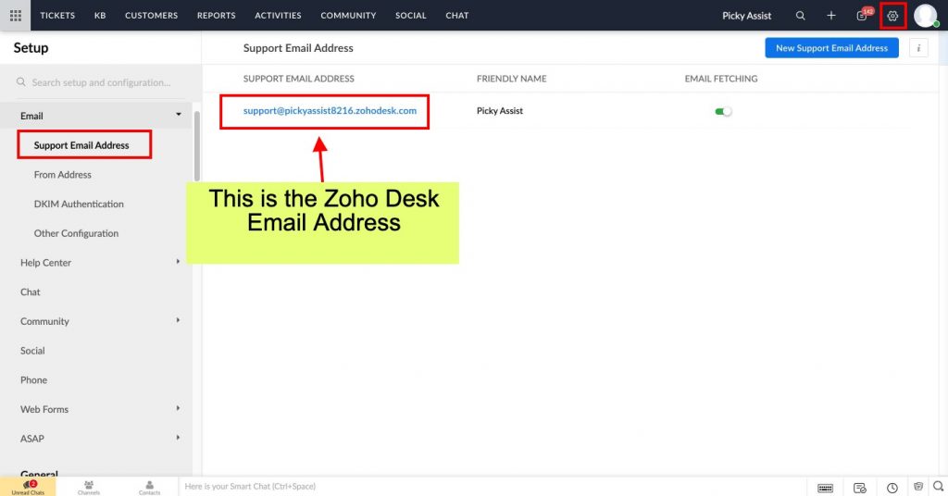Switch to the Activities tab
948x496 pixels.
tap(278, 16)
